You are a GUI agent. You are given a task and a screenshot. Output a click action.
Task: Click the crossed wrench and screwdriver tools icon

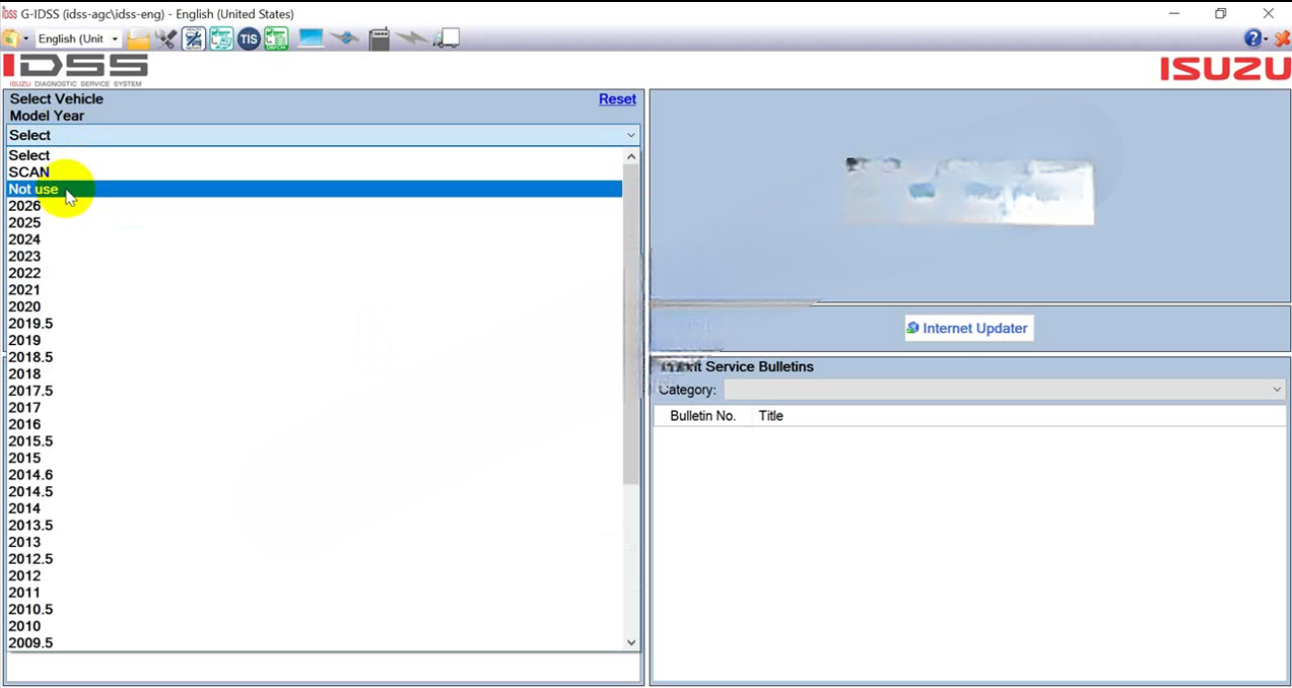(165, 39)
